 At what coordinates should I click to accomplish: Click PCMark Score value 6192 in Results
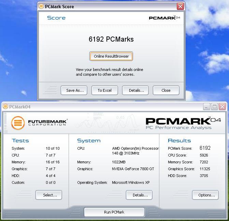pos(205,148)
